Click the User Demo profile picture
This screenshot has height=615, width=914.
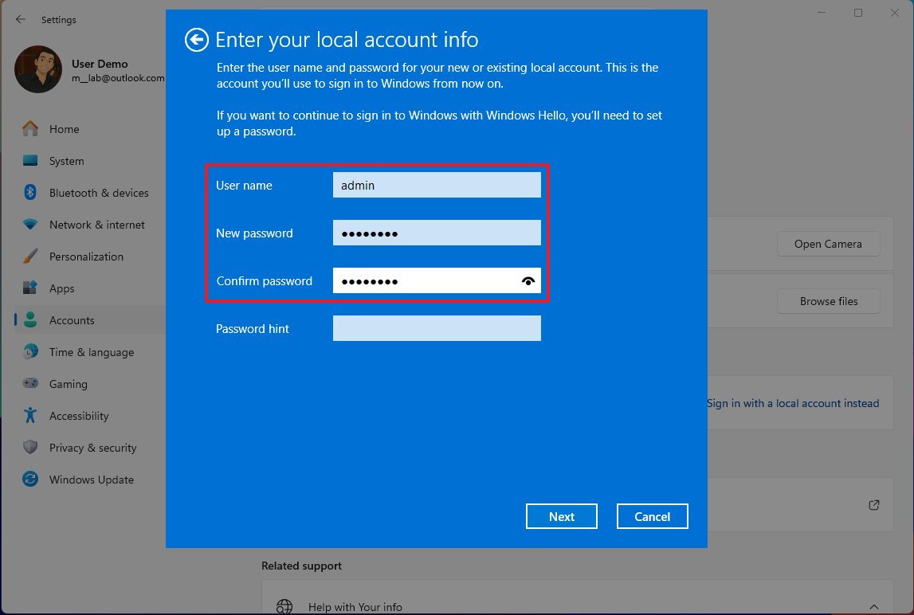(37, 69)
